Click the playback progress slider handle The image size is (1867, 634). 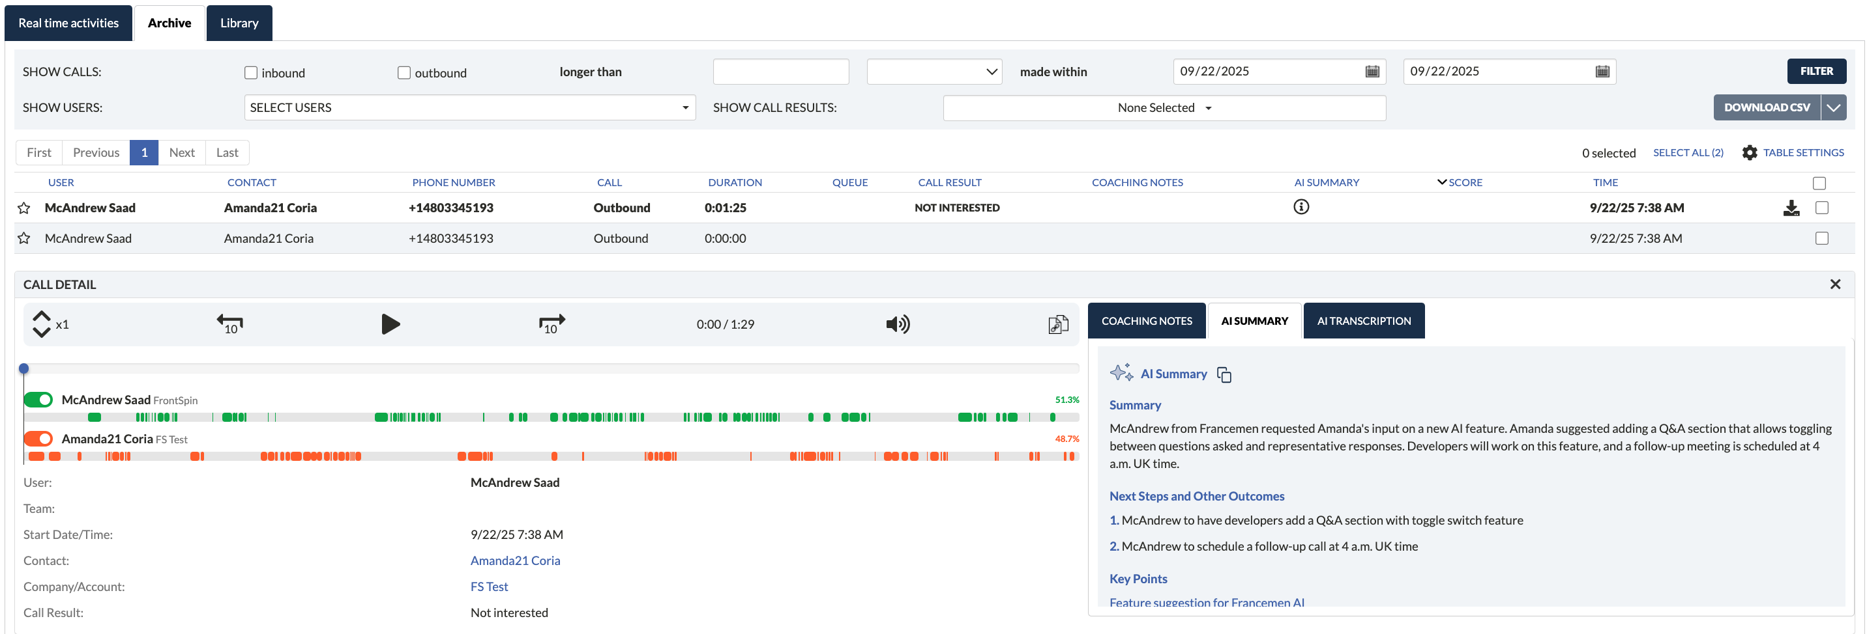coord(24,369)
